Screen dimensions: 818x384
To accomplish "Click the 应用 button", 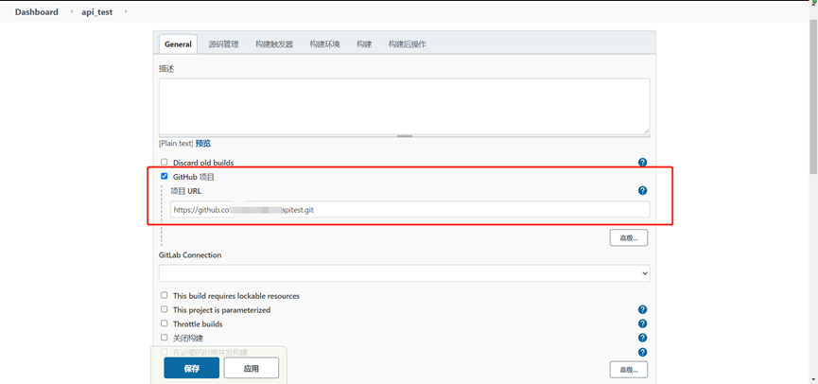I will 251,368.
